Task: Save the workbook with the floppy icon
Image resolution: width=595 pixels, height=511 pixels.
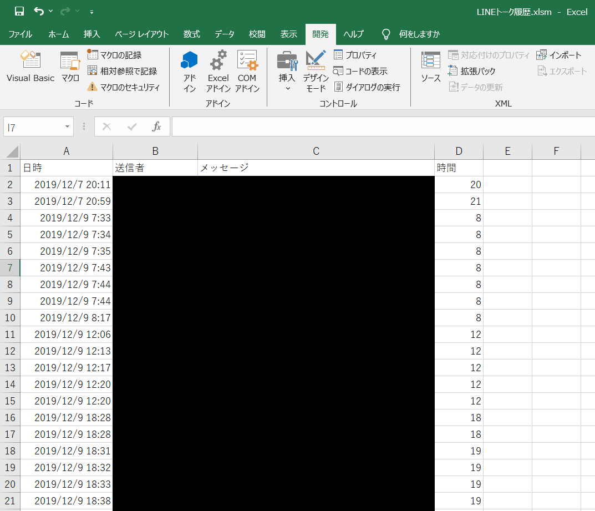Action: pyautogui.click(x=19, y=12)
